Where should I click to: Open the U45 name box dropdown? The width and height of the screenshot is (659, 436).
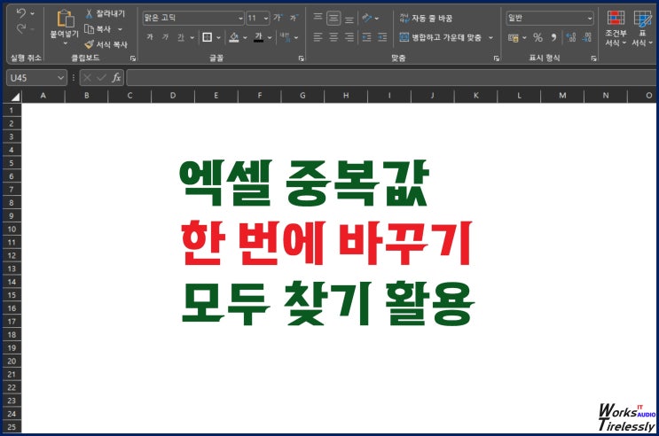tap(60, 78)
